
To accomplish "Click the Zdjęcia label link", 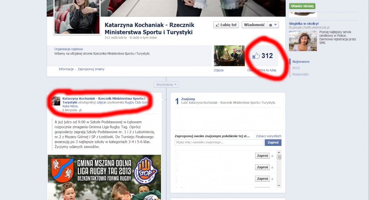I will pyautogui.click(x=219, y=70).
